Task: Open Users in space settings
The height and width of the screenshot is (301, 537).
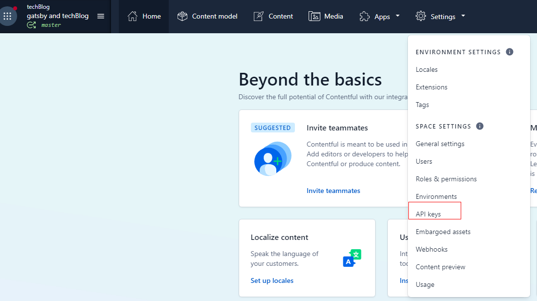Action: (x=424, y=161)
